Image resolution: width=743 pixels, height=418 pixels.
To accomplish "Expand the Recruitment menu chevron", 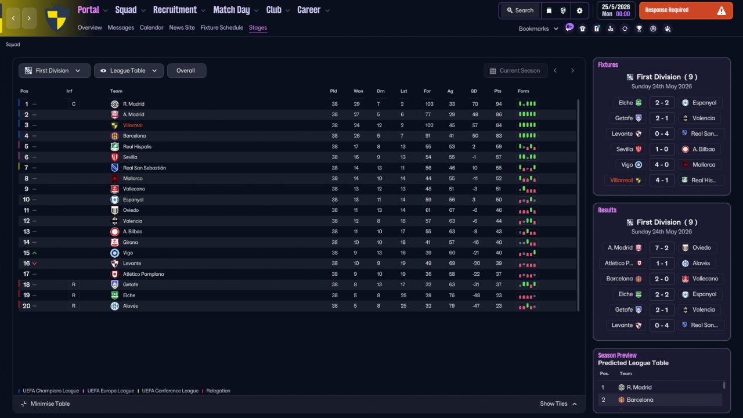I will (203, 10).
